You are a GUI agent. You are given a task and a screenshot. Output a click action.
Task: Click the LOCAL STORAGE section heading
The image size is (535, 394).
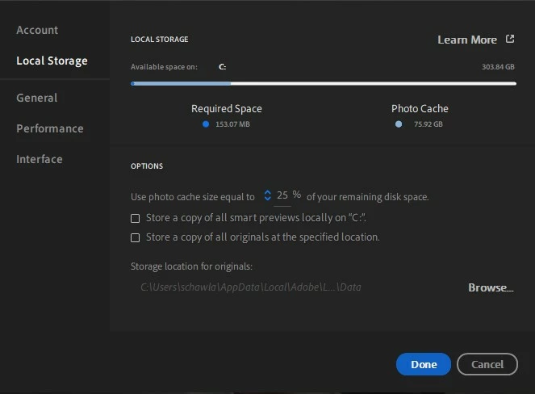coord(159,40)
